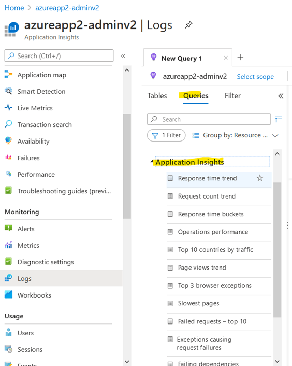The image size is (292, 366).
Task: Open Performance icon in sidebar
Action: [8, 174]
